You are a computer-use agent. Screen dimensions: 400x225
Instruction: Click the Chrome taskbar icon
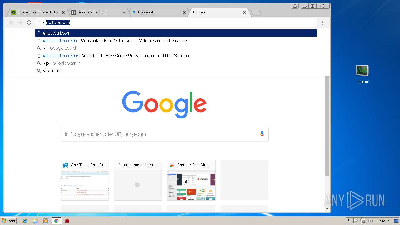(56, 221)
